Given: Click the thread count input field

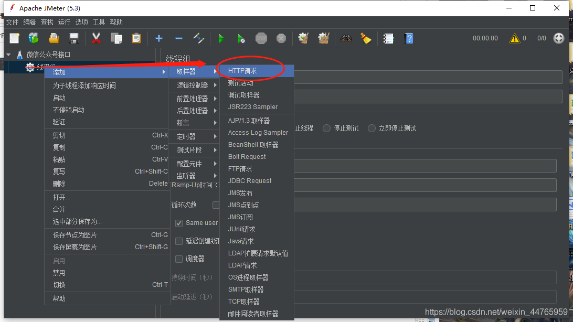Looking at the screenshot, I should (x=425, y=166).
